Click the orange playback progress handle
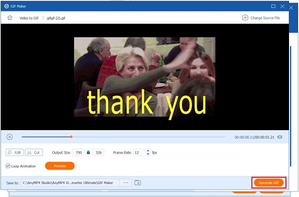Image resolution: width=299 pixels, height=197 pixels. click(71, 137)
